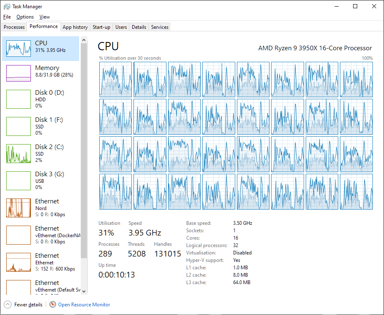Collapse view with Fewer details chevron
This screenshot has width=384, height=315.
8,305
